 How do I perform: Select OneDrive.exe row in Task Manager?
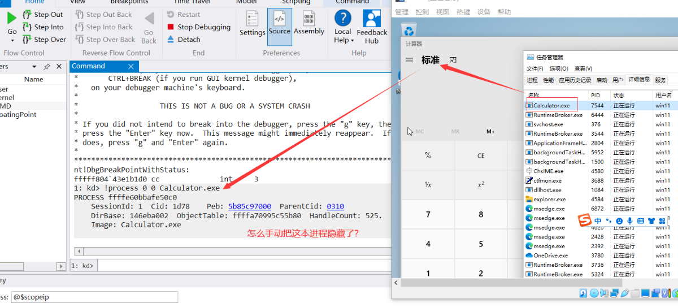601,256
